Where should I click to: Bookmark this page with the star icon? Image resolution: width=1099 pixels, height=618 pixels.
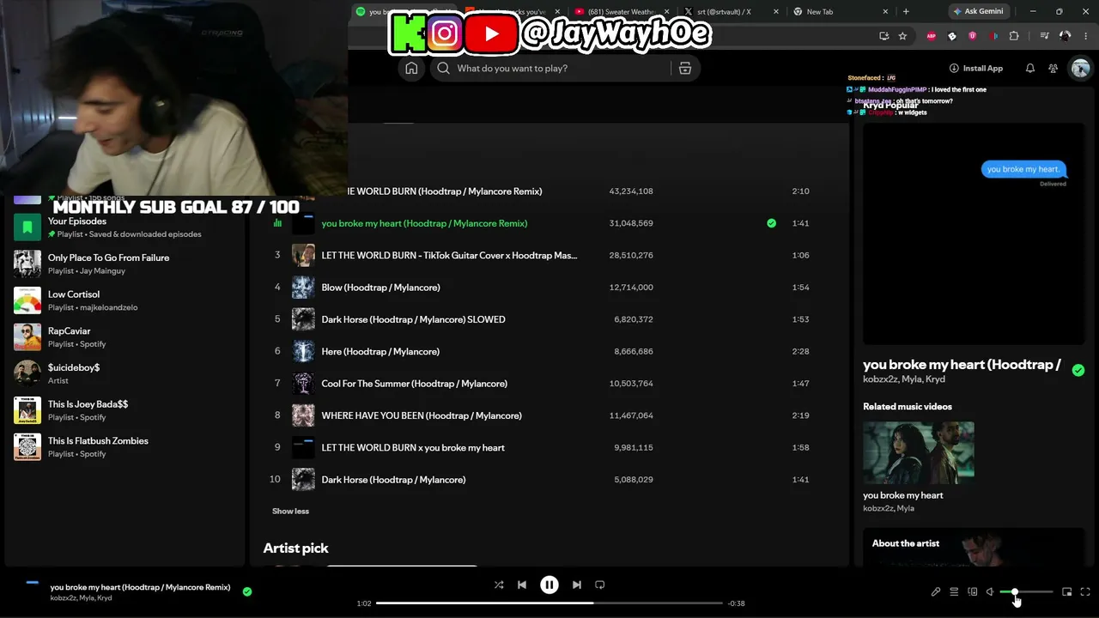tap(902, 36)
